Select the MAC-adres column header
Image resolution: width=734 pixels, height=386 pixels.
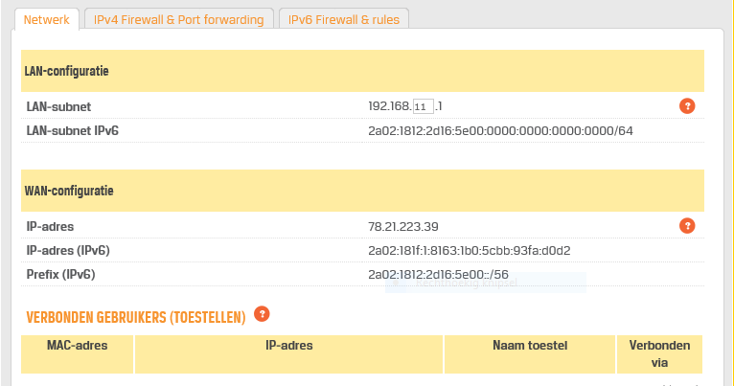(78, 354)
